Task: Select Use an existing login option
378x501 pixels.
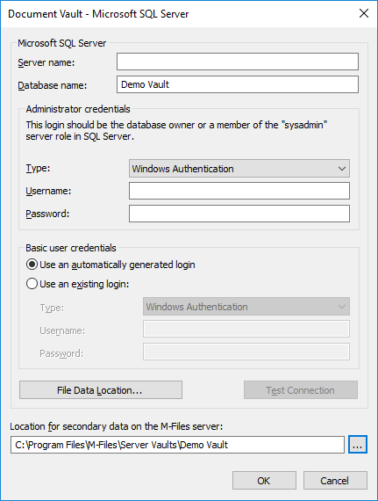Action: point(78,284)
